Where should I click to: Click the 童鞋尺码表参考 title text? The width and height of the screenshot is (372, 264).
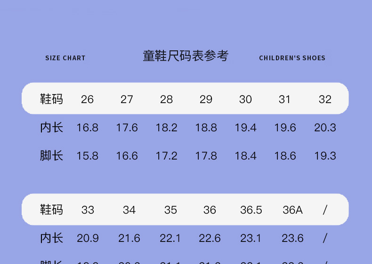pos(186,56)
